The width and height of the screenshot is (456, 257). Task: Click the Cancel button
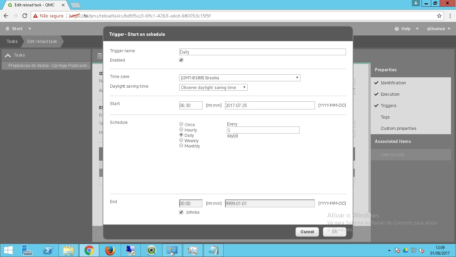307,232
